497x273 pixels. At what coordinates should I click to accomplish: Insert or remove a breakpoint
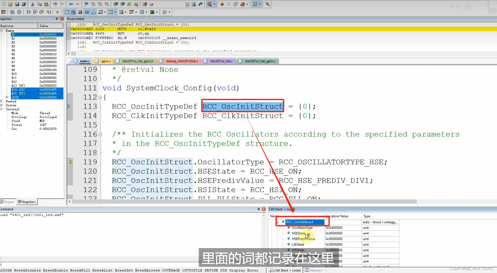point(222,4)
